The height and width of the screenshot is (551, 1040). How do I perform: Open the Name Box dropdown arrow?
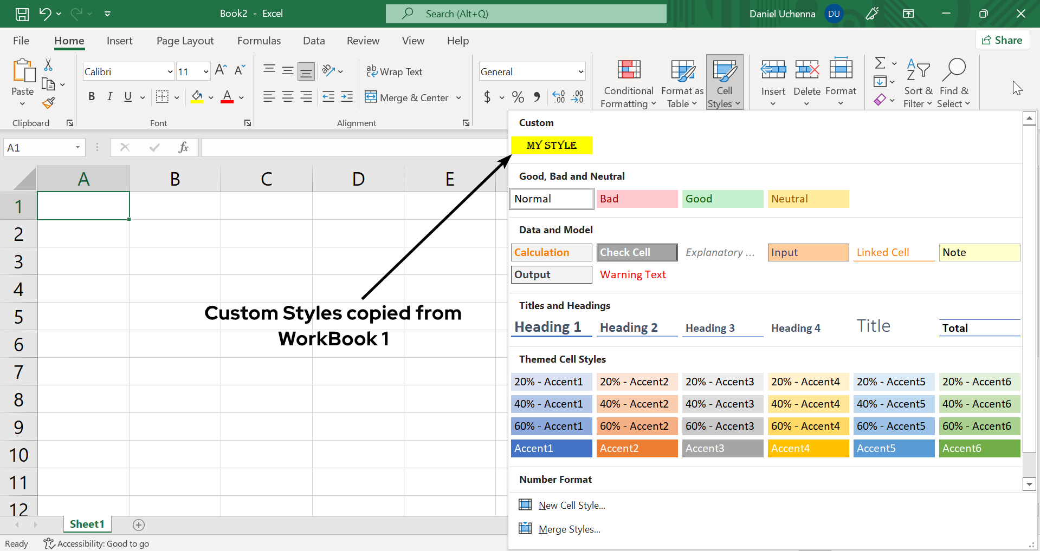tap(77, 148)
